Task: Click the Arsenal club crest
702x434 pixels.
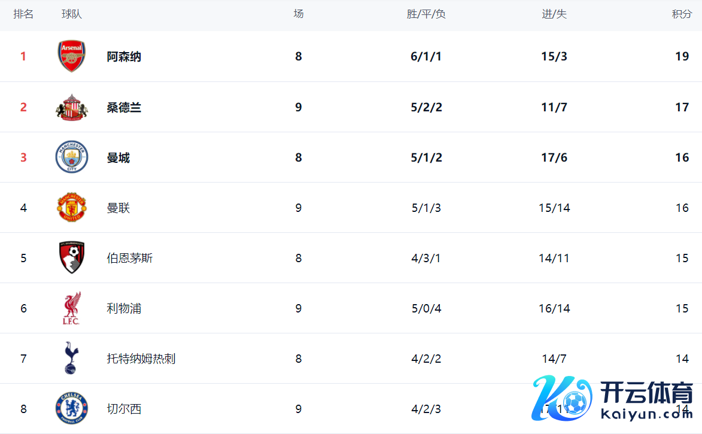Action: pyautogui.click(x=72, y=57)
